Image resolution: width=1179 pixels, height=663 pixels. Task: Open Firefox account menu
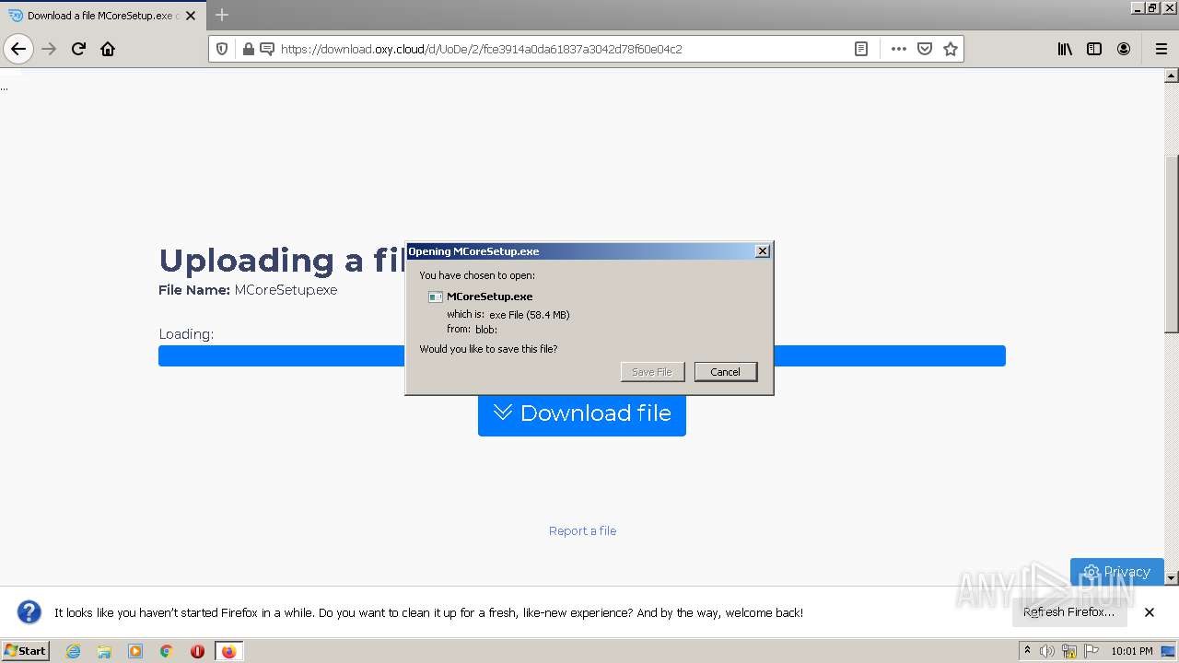click(1124, 49)
